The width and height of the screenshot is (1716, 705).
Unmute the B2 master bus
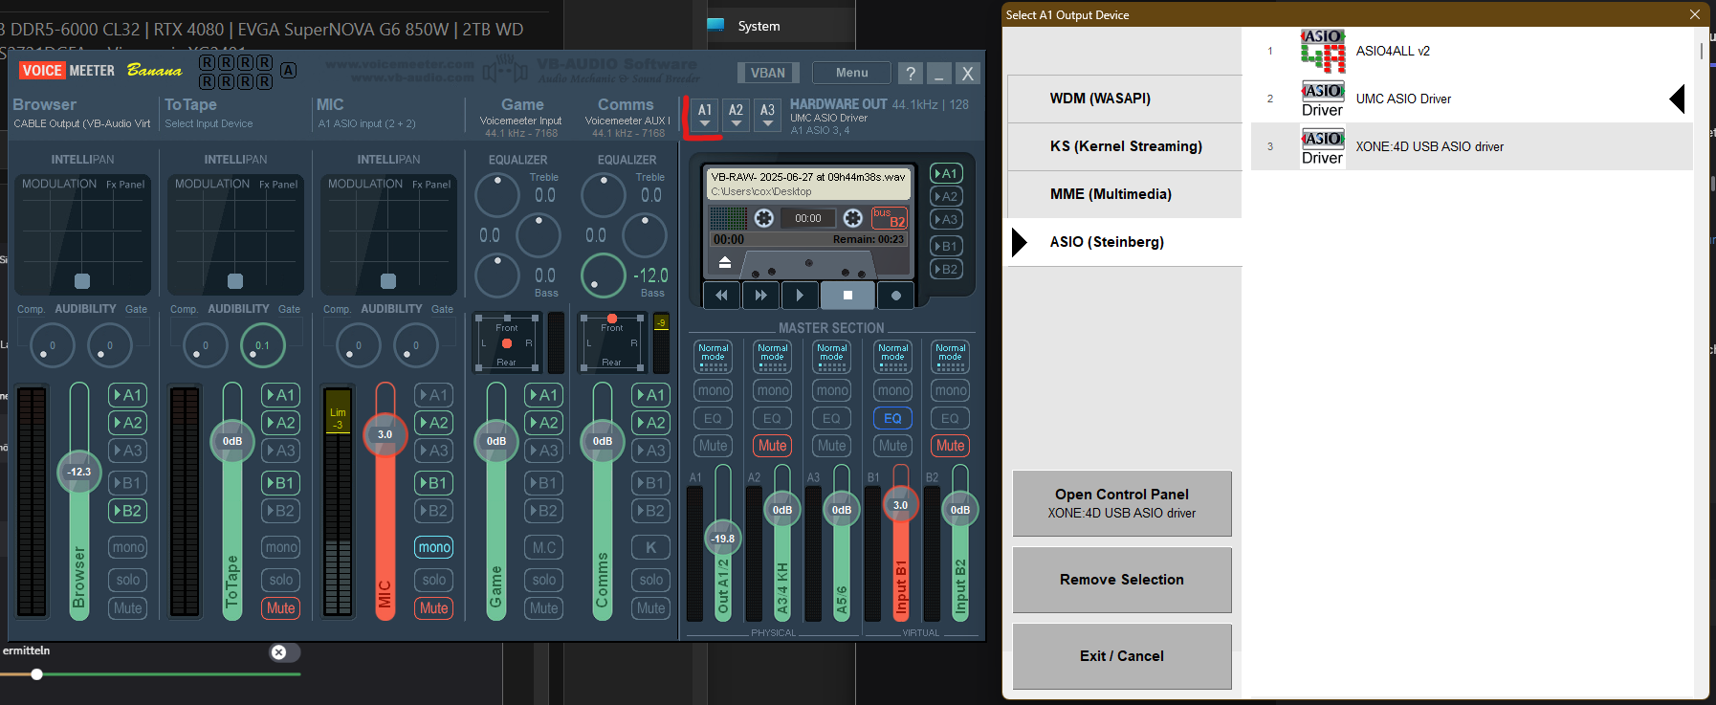(x=950, y=446)
